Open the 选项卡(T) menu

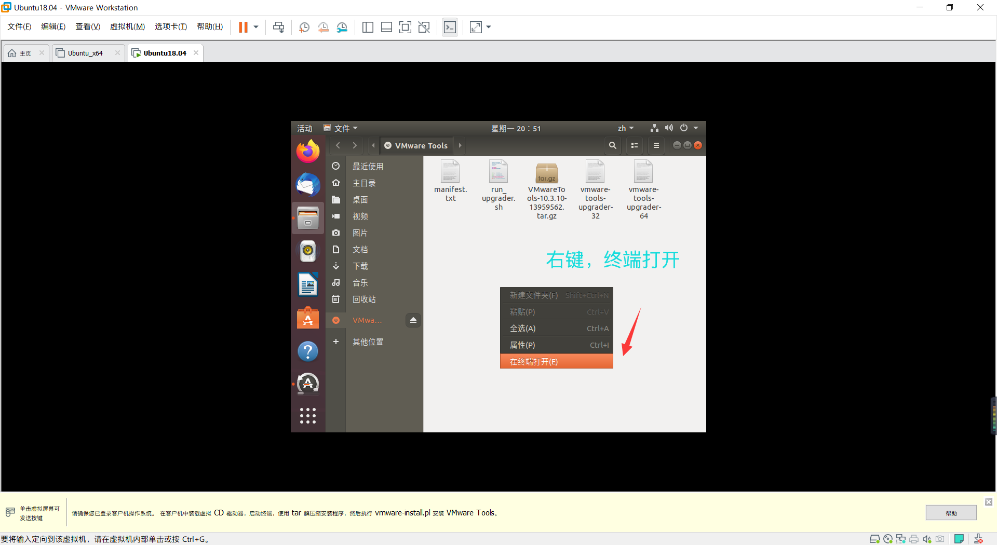[171, 26]
